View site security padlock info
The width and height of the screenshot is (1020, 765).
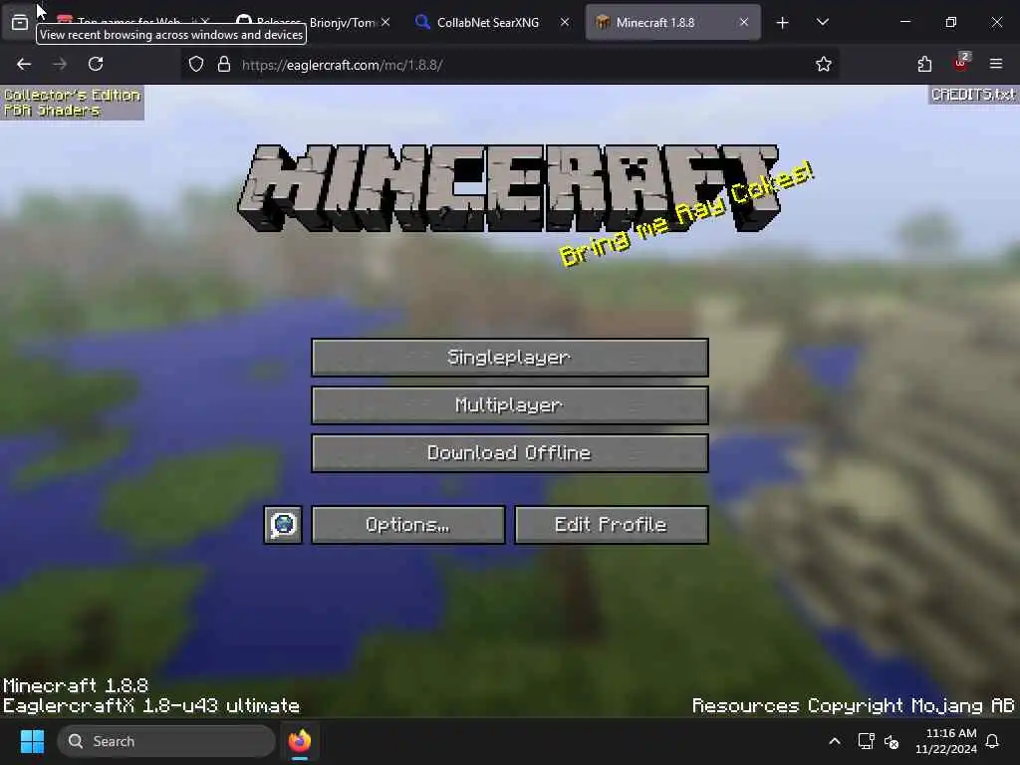[224, 64]
